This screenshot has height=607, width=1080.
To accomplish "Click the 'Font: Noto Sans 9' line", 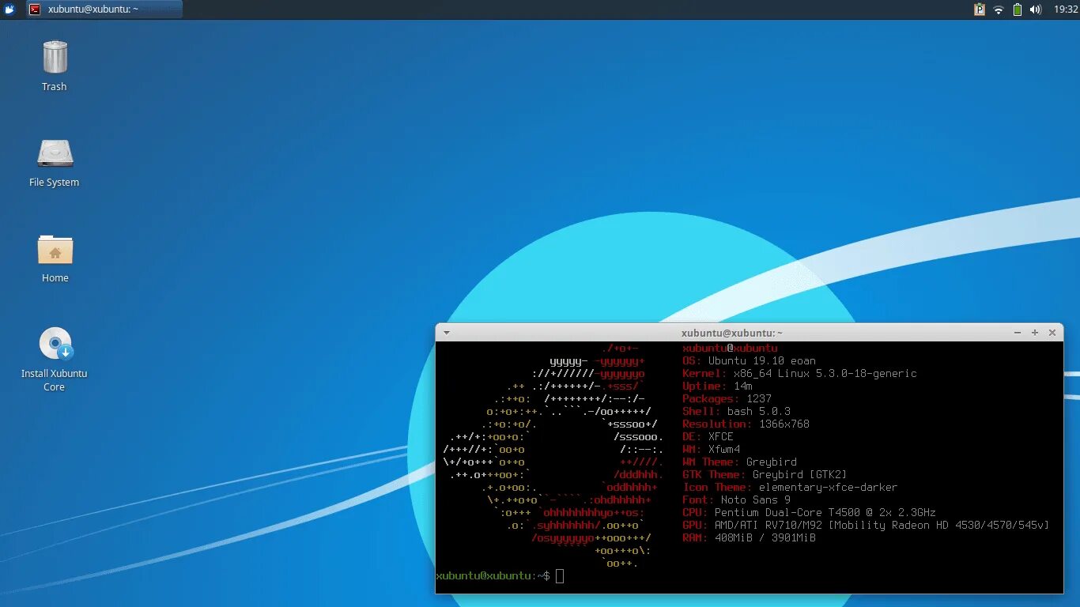I will [x=736, y=500].
